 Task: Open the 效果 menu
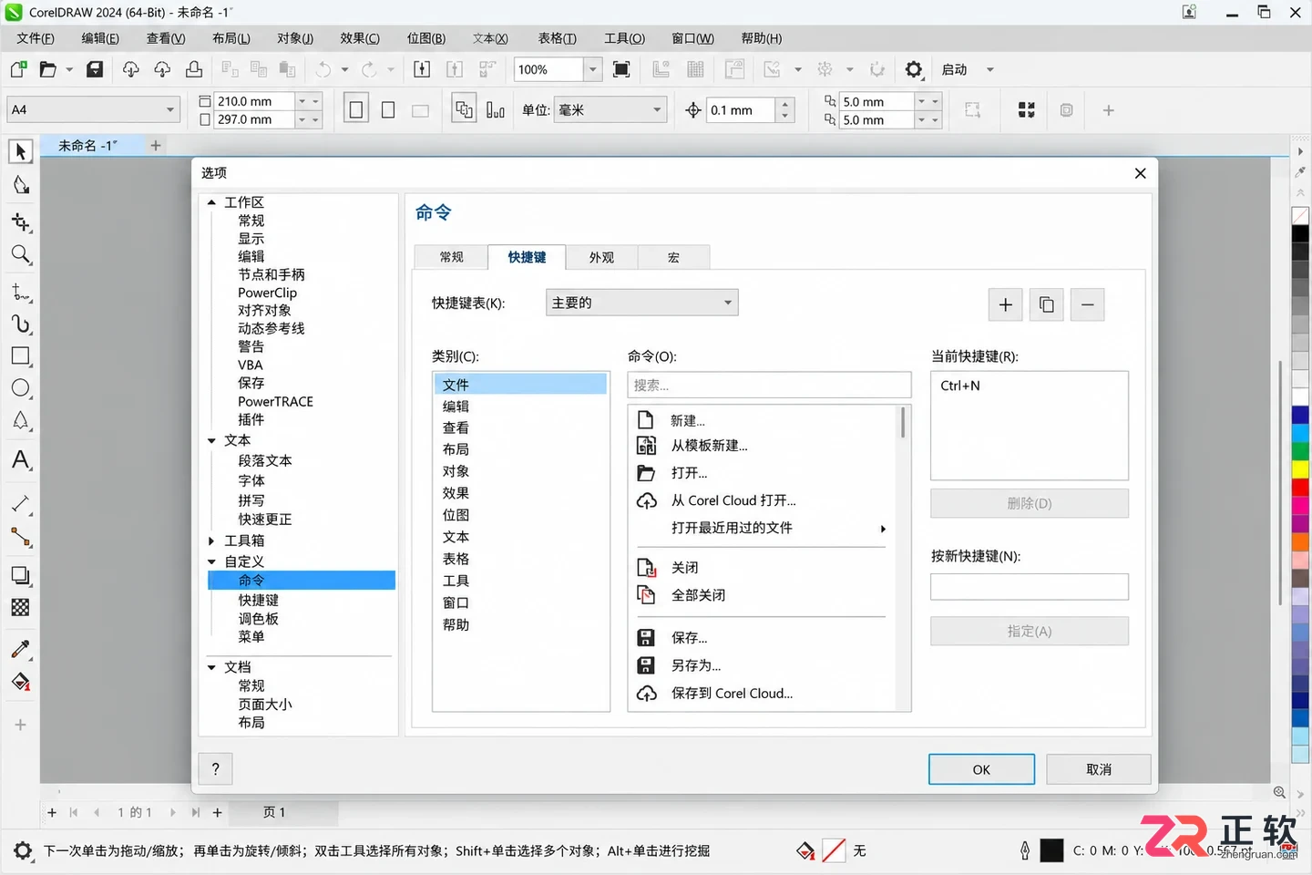360,38
